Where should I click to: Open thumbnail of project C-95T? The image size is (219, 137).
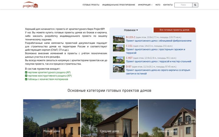click(119, 60)
